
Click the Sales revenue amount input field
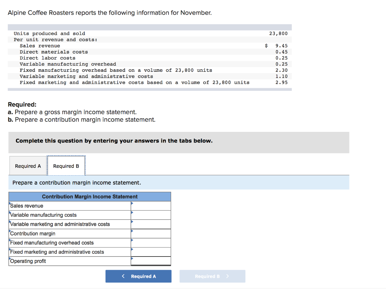(151, 206)
